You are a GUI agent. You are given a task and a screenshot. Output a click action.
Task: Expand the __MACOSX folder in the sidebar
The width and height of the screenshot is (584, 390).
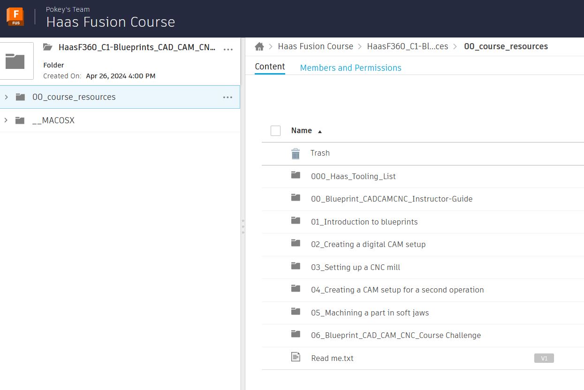(x=6, y=120)
